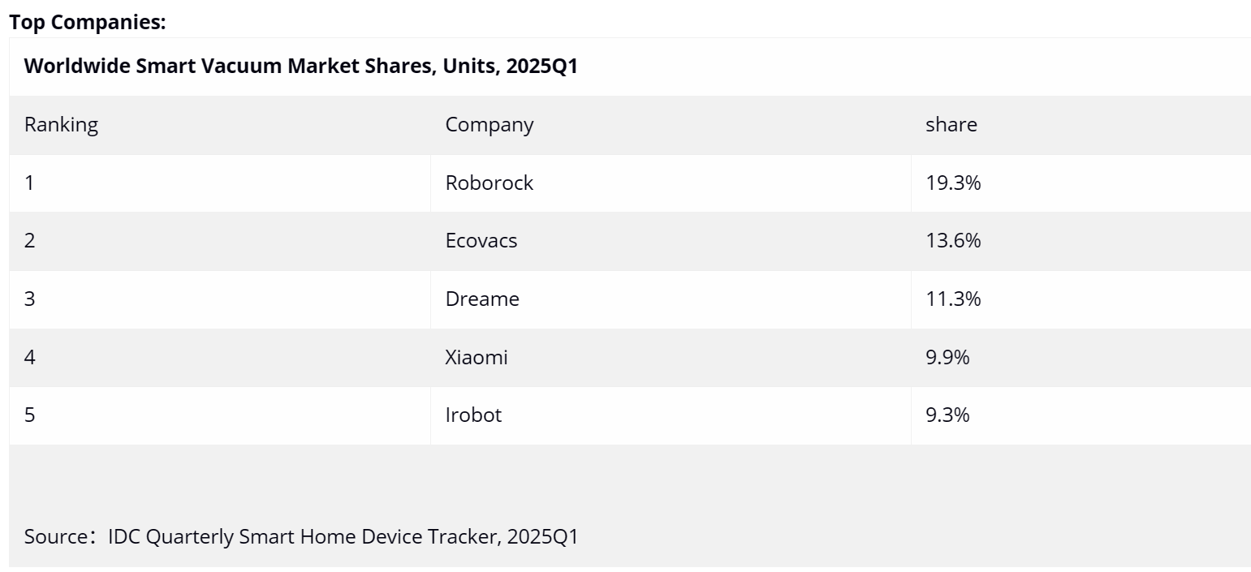Select the 9.9% share value
1251x572 pixels.
[947, 357]
